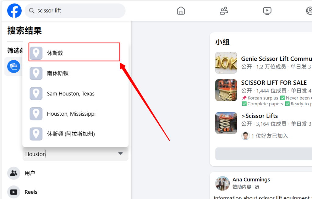Open the Watch video icon in top bar
This screenshot has height=199, width=312.
(x=267, y=11)
